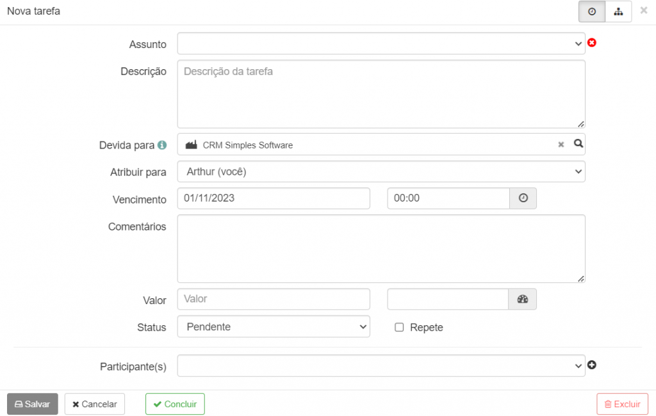The image size is (656, 416).
Task: Open the Status dropdown showing Pendente
Action: click(274, 326)
